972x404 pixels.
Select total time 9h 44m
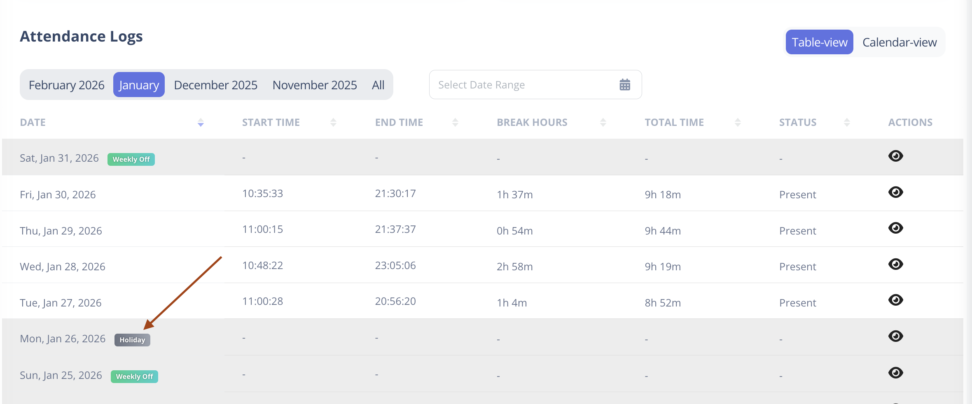pos(663,231)
